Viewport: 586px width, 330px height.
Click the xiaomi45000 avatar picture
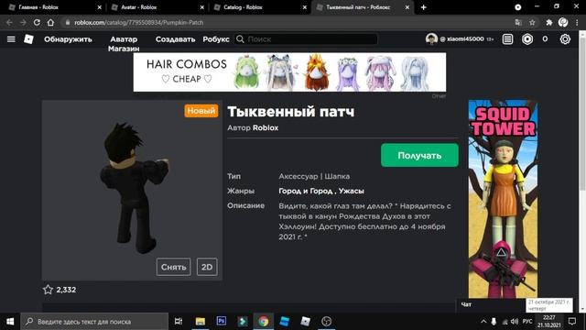[x=431, y=38]
